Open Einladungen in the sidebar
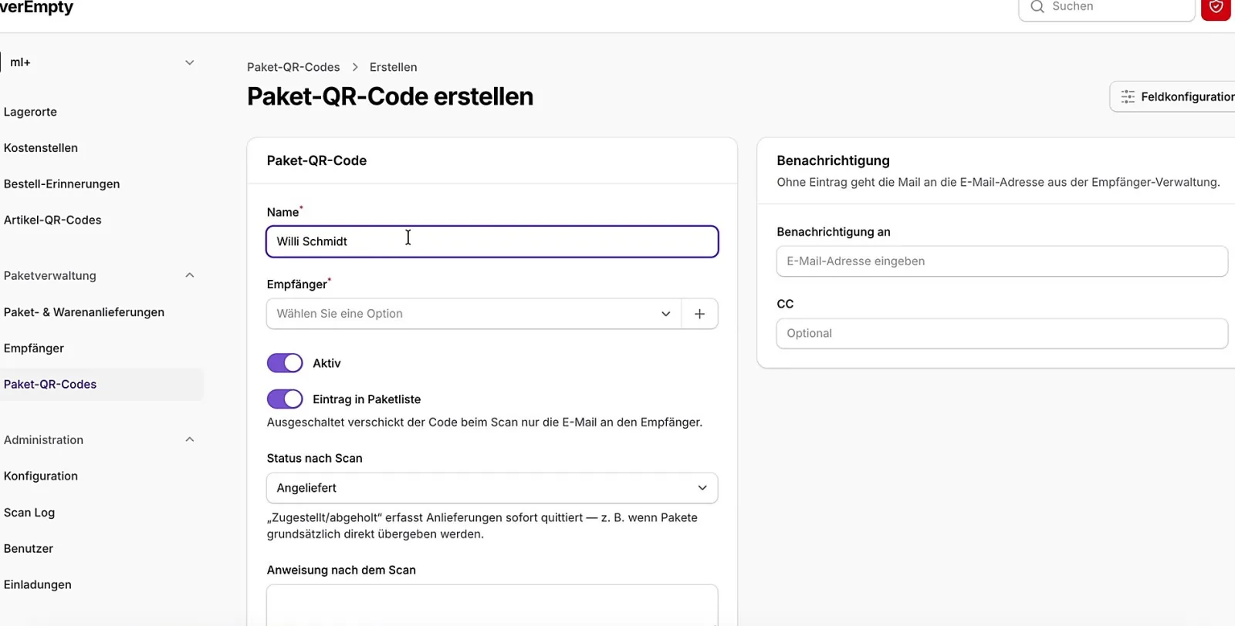 [x=38, y=585]
